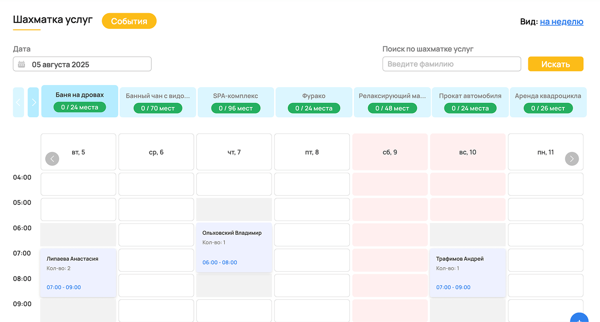Select the Баня на дровах service tab
This screenshot has width=600, height=322.
(x=80, y=101)
